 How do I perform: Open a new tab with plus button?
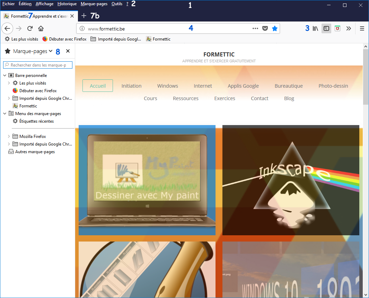point(84,16)
